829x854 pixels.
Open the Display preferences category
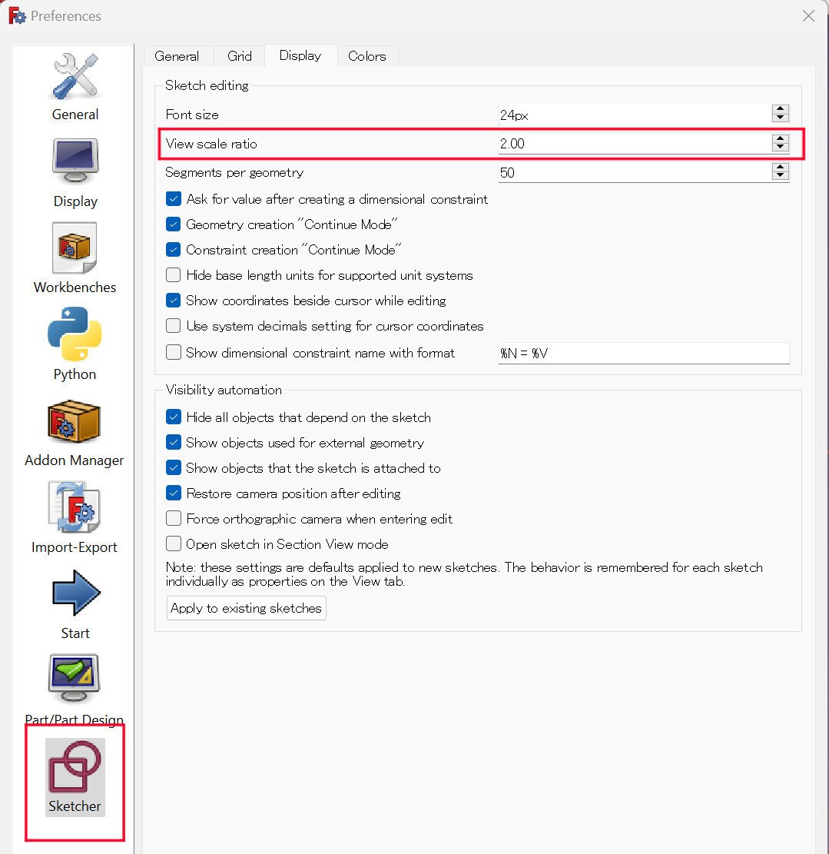point(75,173)
